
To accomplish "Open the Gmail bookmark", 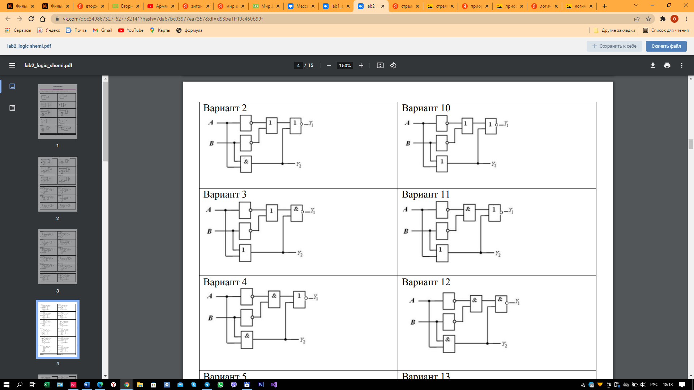I will (x=103, y=30).
